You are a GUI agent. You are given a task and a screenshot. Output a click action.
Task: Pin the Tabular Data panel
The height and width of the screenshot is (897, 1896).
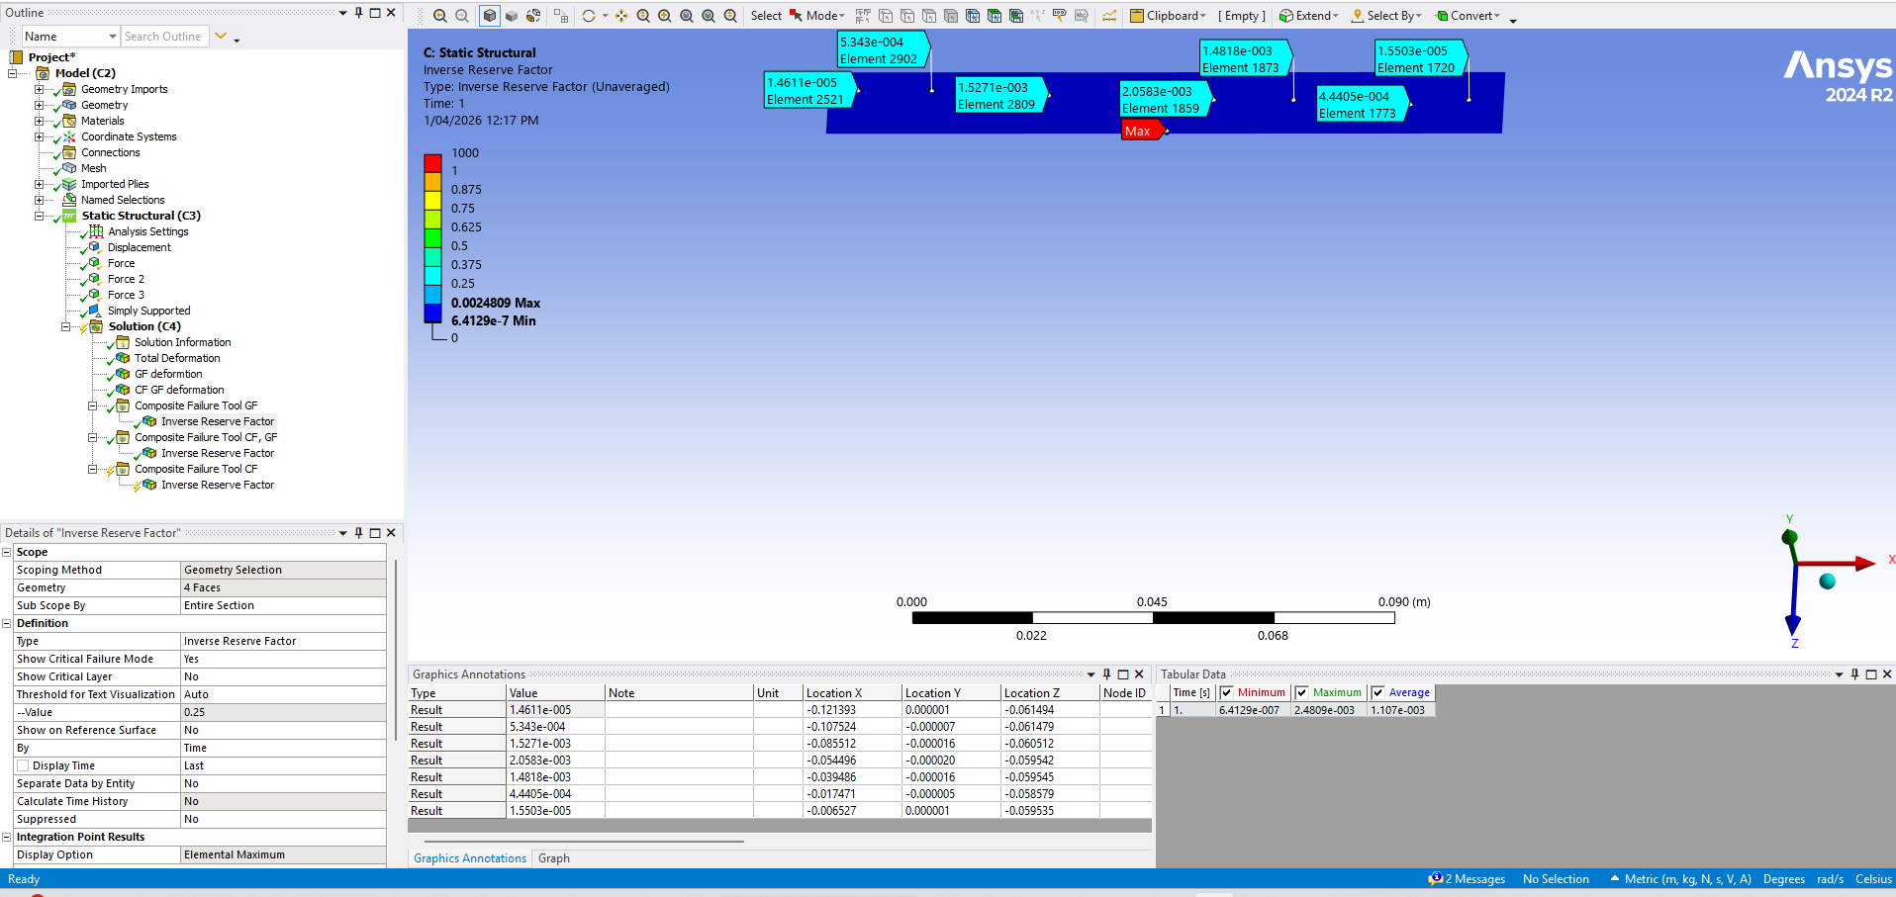coord(1854,674)
